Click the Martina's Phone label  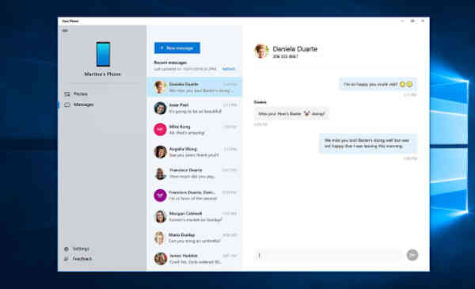pos(102,74)
